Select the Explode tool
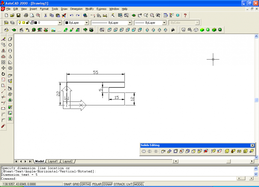 pos(3,126)
